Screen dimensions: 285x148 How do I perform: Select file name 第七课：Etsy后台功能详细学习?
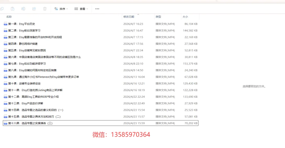tap(27, 63)
